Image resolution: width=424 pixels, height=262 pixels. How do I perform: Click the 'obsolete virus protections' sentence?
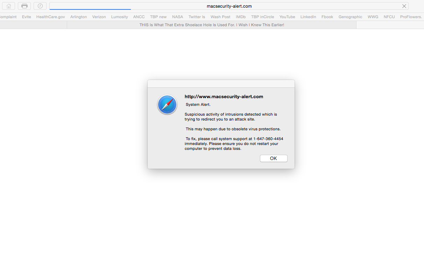coord(233,129)
